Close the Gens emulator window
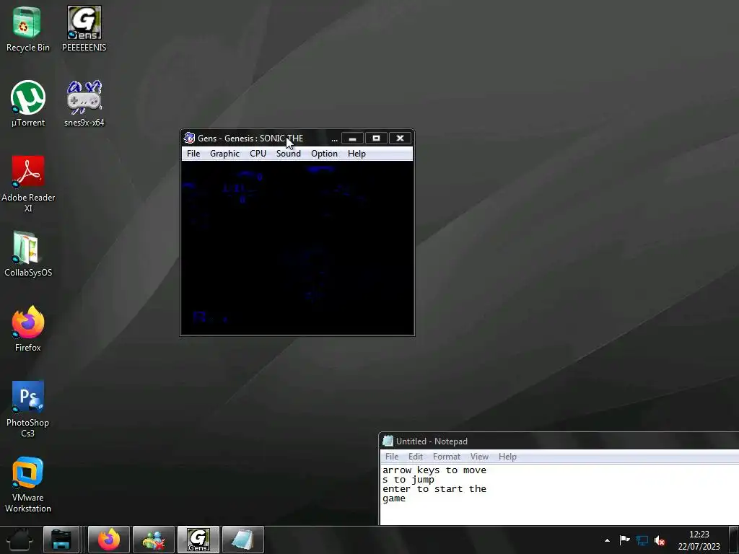Screen dimensions: 739x554 [x=400, y=138]
